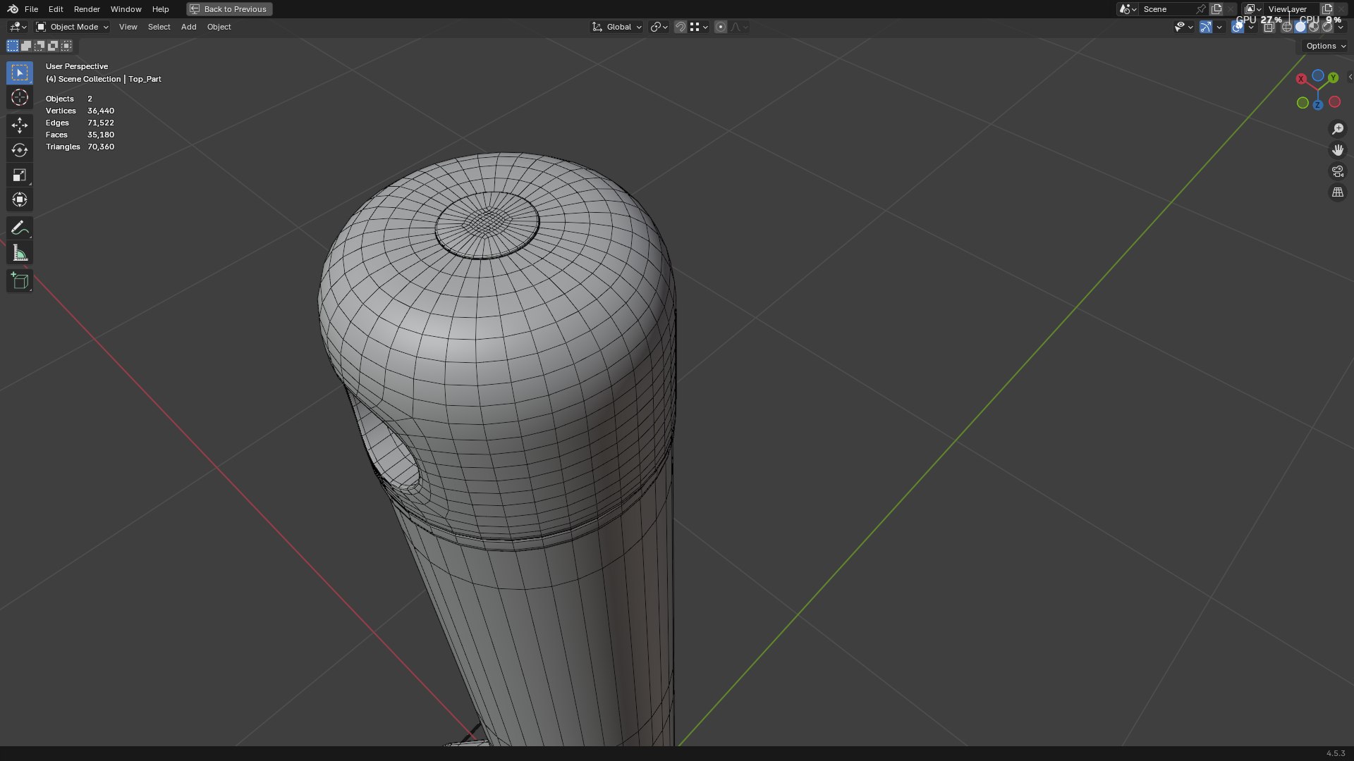
Task: Click the ViewLayer name field
Action: [1291, 9]
